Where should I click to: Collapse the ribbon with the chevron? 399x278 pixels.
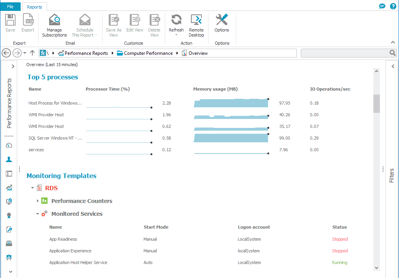click(x=393, y=42)
